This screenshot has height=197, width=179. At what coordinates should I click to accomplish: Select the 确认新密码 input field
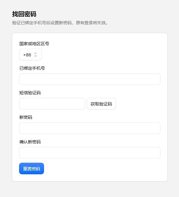click(x=90, y=153)
